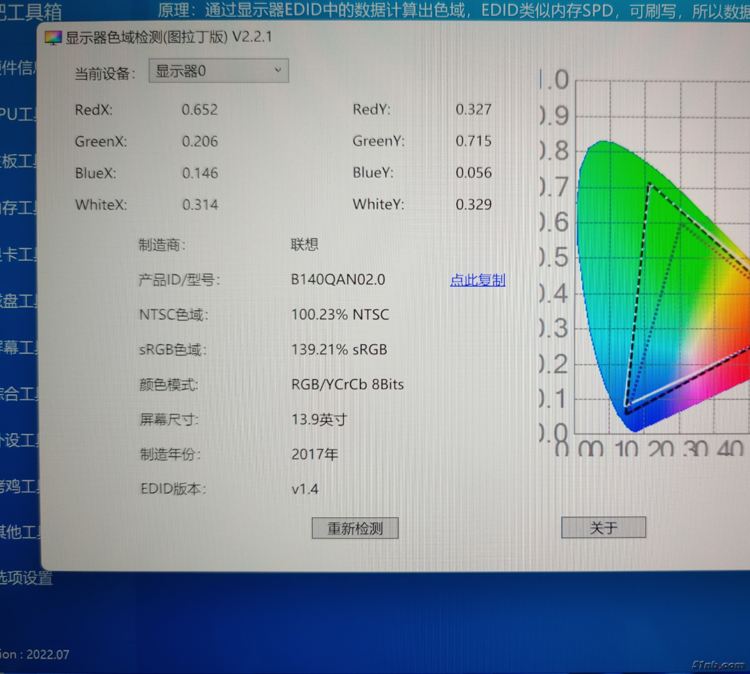Image resolution: width=750 pixels, height=674 pixels.
Task: Select 选项设置 in the left sidebar
Action: [26, 578]
